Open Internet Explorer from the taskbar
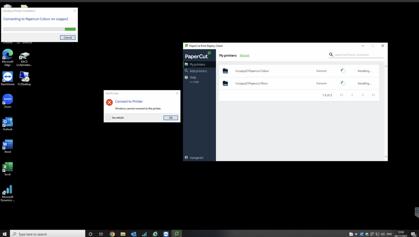The height and width of the screenshot is (237, 419). tap(155, 234)
